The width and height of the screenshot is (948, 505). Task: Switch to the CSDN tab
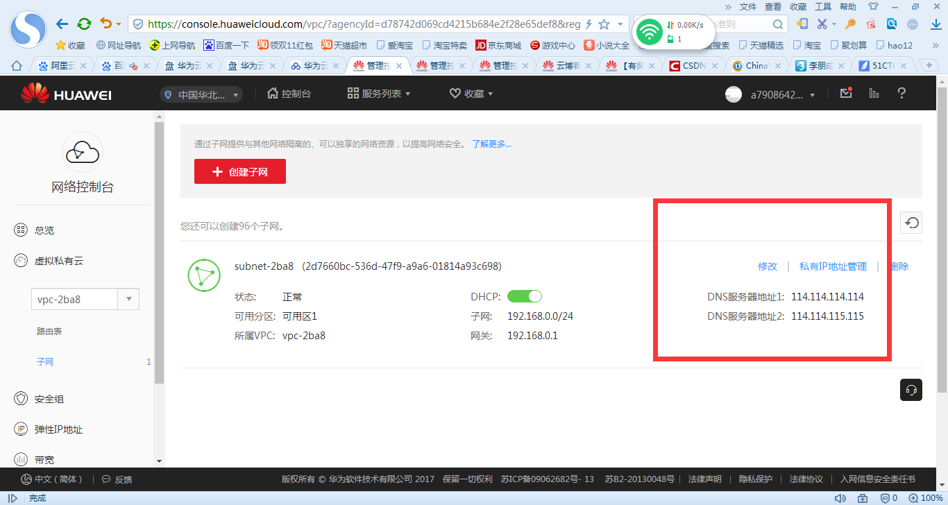tap(695, 66)
